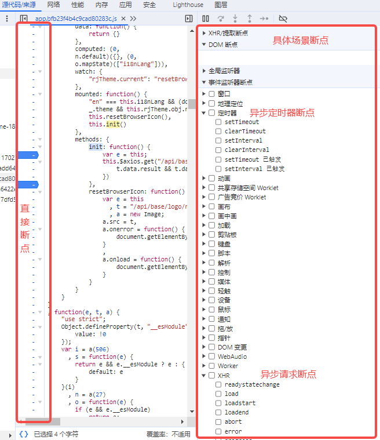Toggle the debugger sidebar panel icon
380x440 pixels.
click(x=189, y=19)
